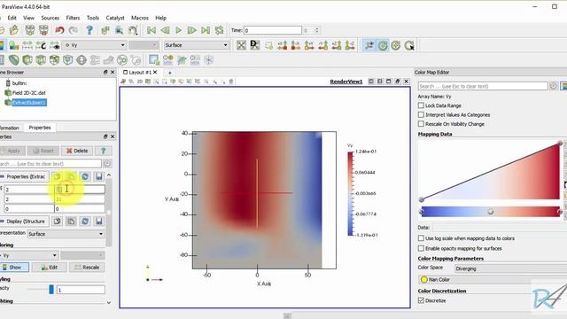Advance to the next frame

tap(191, 30)
